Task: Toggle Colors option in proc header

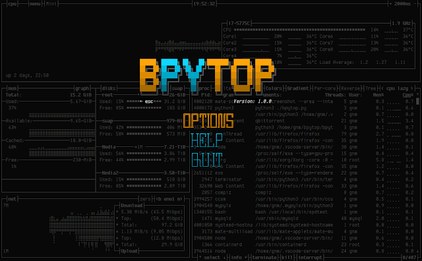Action: point(274,88)
